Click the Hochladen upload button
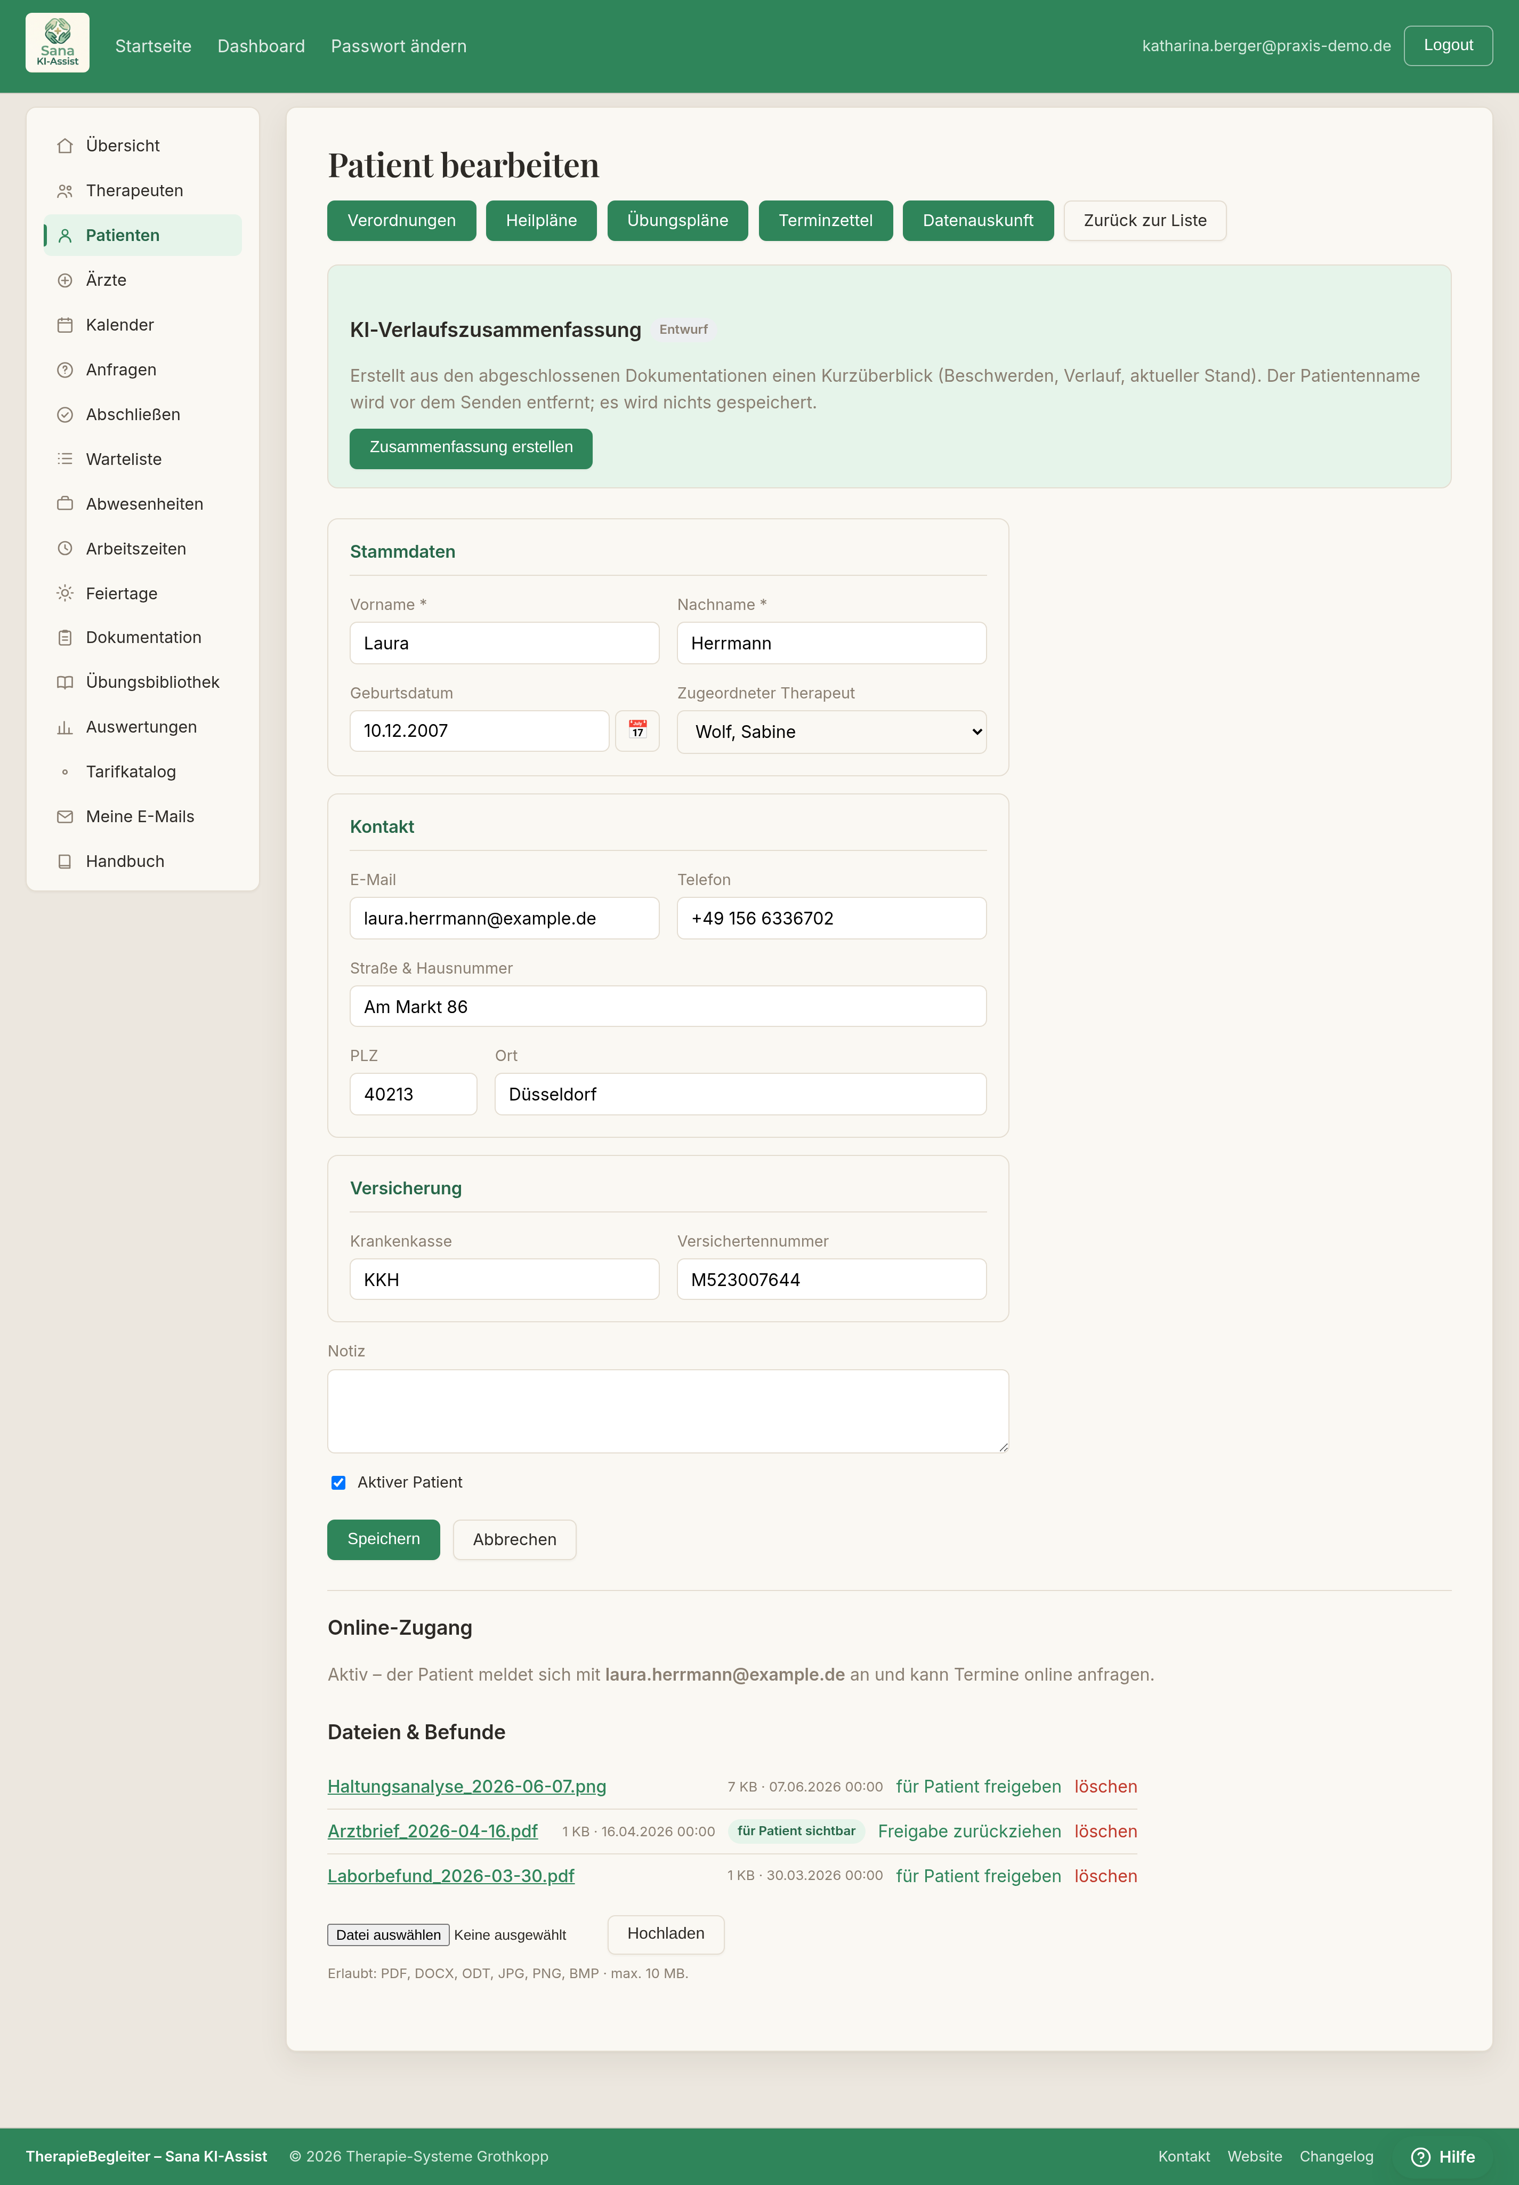Image resolution: width=1519 pixels, height=2185 pixels. point(666,1934)
